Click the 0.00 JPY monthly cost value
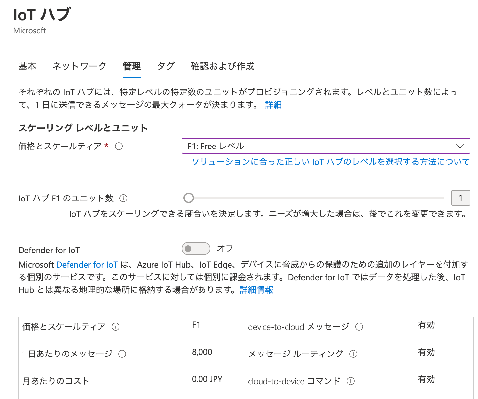 point(207,379)
